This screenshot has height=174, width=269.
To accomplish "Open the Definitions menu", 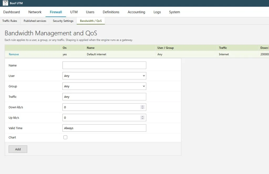I will point(111,12).
